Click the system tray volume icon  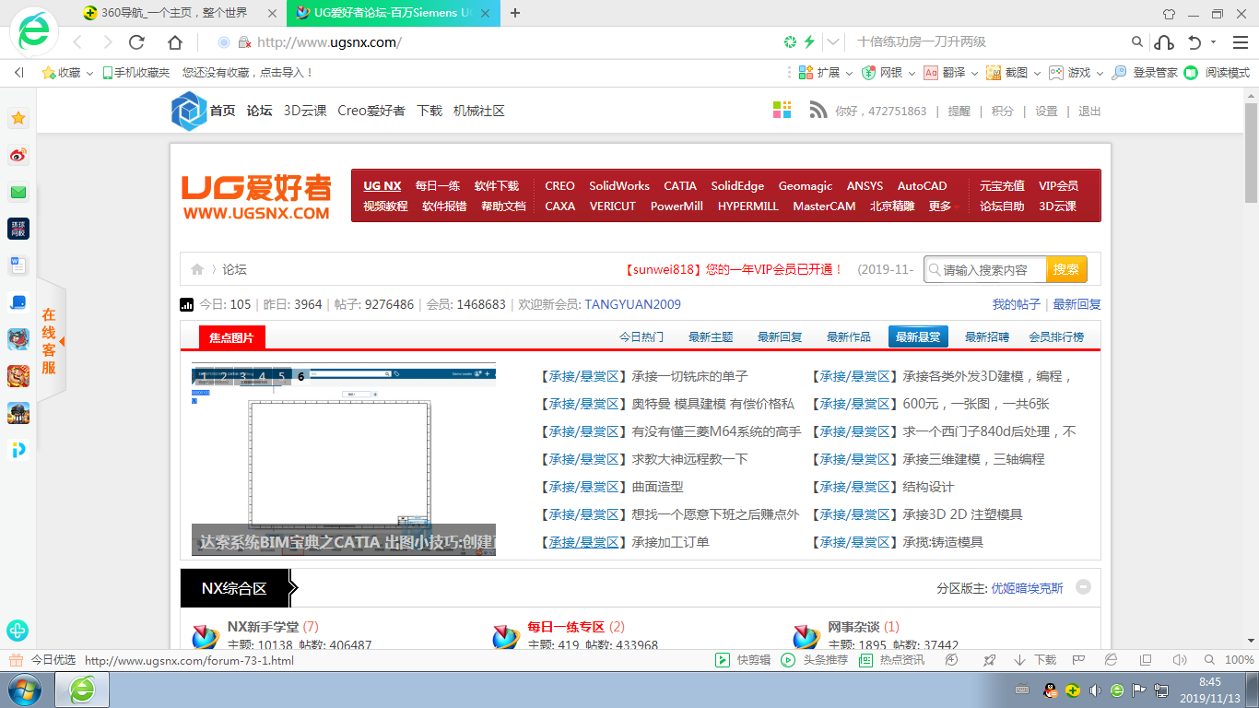coord(1095,690)
